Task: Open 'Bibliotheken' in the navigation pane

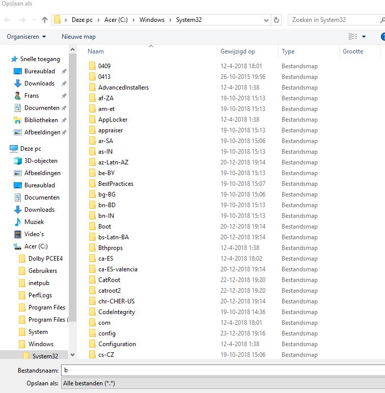Action: (41, 120)
